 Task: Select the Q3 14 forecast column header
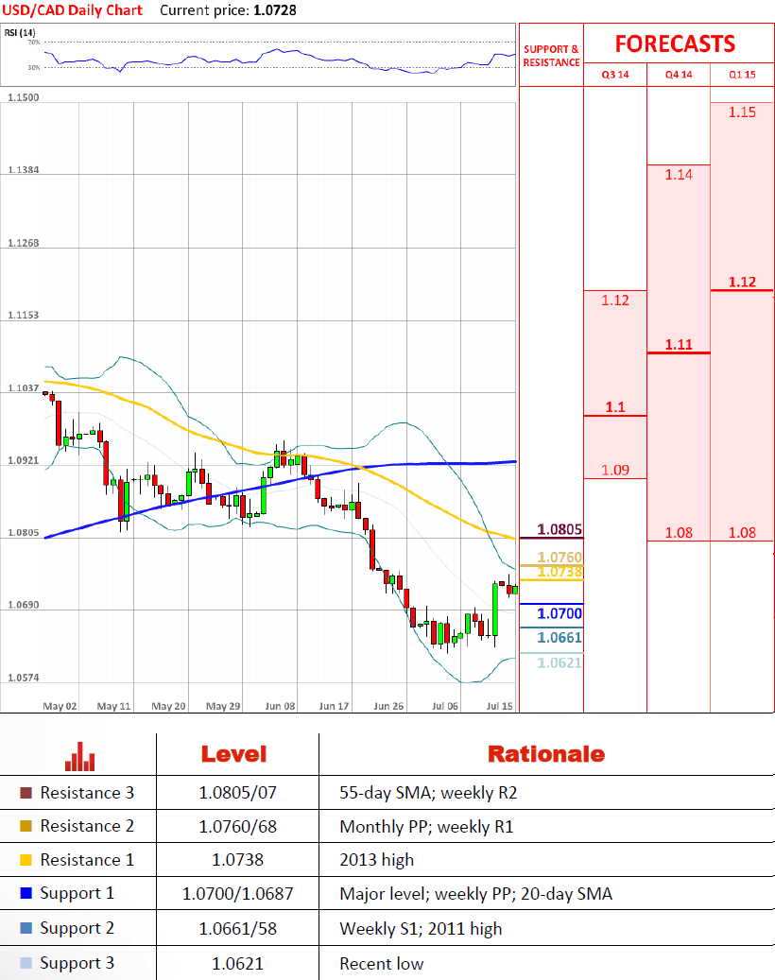[x=615, y=75]
